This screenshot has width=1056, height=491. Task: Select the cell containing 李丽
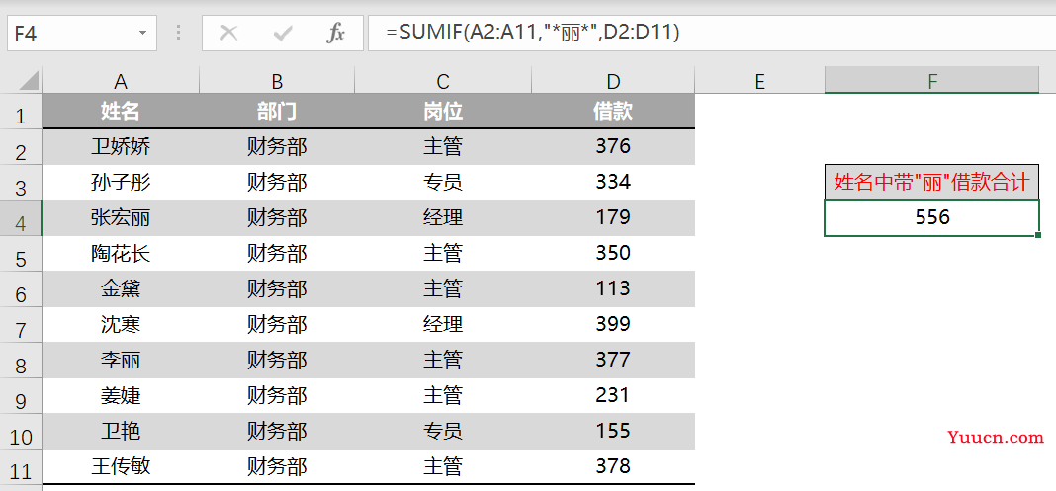[121, 360]
